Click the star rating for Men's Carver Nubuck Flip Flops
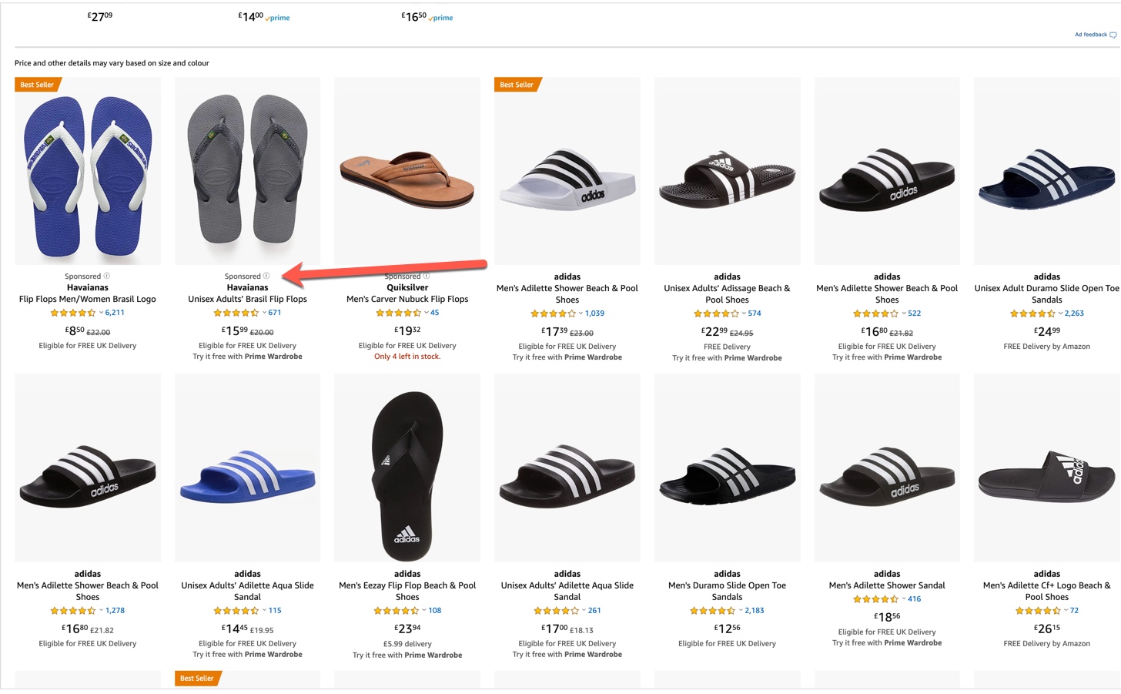Image resolution: width=1121 pixels, height=694 pixels. point(398,313)
